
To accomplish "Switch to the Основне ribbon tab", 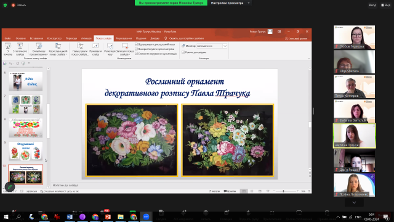I will [20, 38].
